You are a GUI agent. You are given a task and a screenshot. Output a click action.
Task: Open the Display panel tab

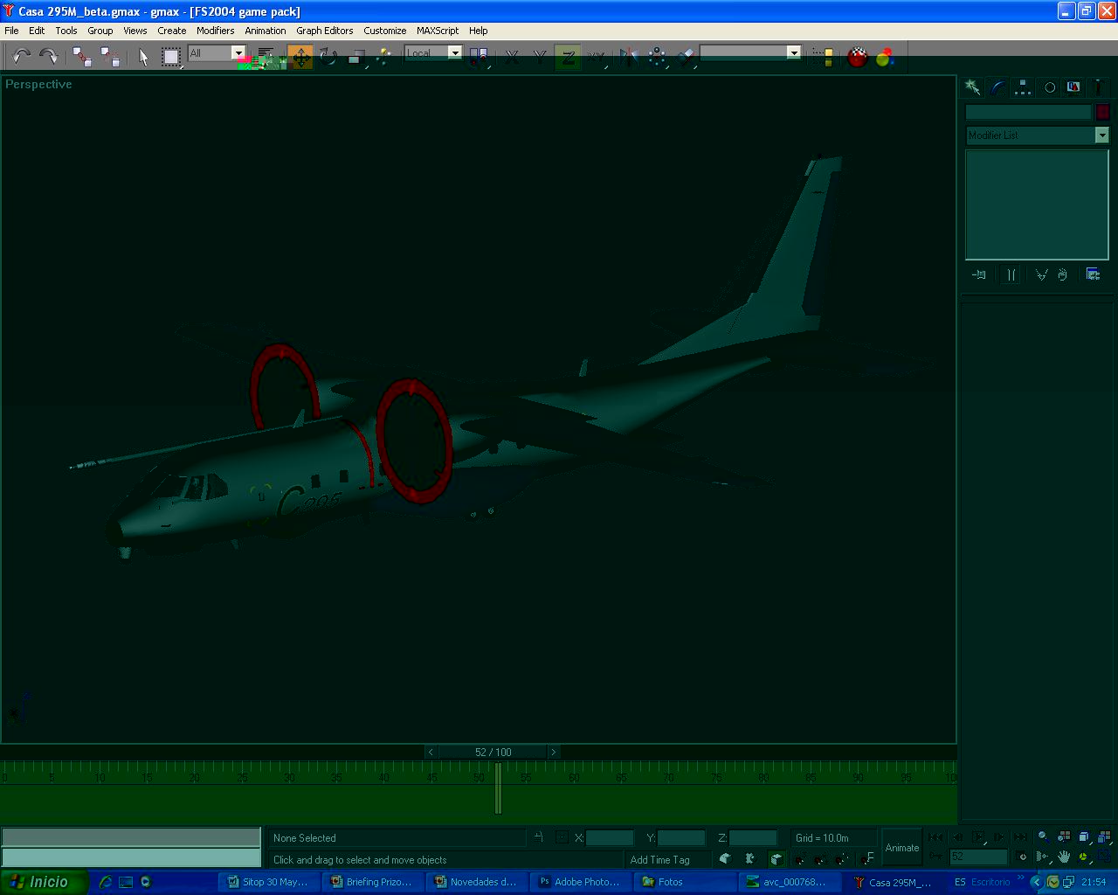click(x=1073, y=87)
